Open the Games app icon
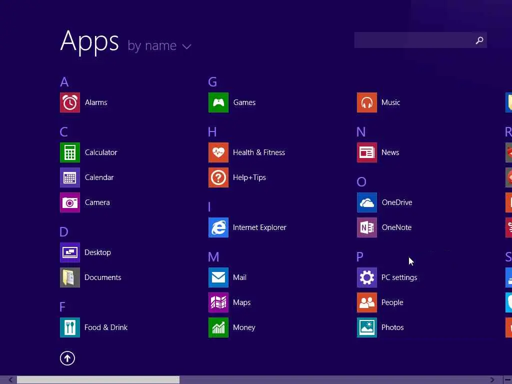This screenshot has height=384, width=512. click(x=218, y=102)
